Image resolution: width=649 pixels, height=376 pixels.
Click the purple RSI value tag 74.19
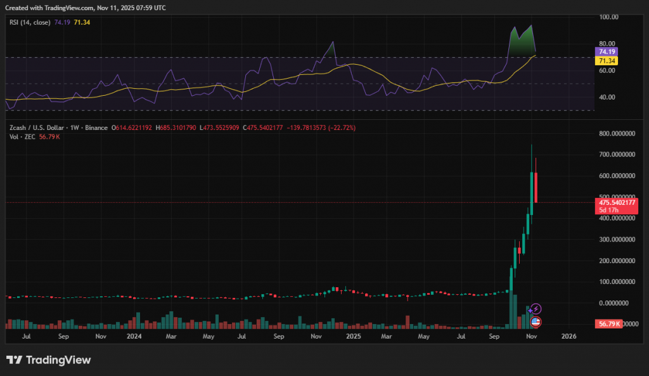click(607, 51)
